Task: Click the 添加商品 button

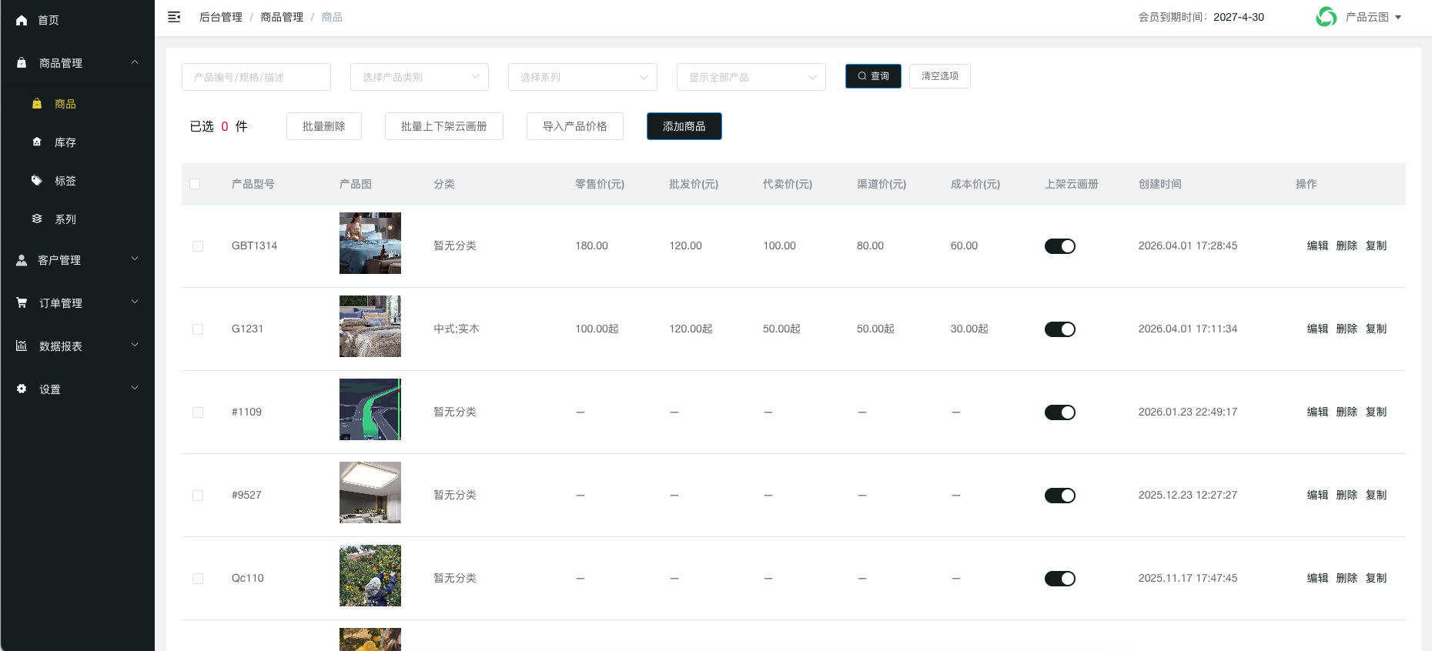Action: tap(684, 126)
